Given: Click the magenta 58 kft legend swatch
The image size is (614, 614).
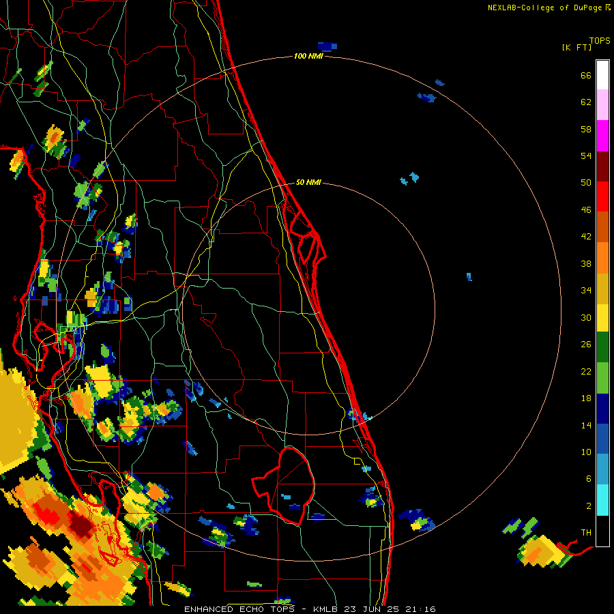Looking at the screenshot, I should pyautogui.click(x=602, y=136).
